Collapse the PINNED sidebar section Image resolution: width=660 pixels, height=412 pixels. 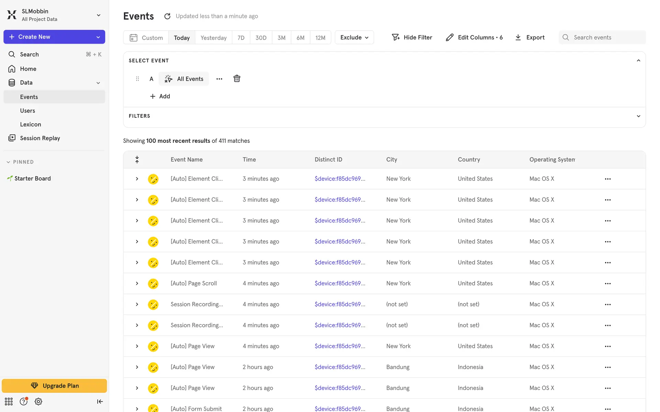pyautogui.click(x=8, y=162)
